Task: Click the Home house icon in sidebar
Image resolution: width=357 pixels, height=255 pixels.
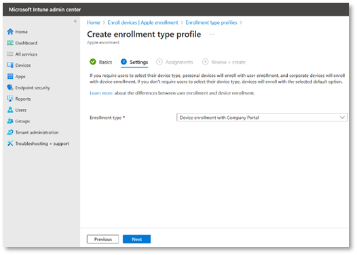Action: 10,32
